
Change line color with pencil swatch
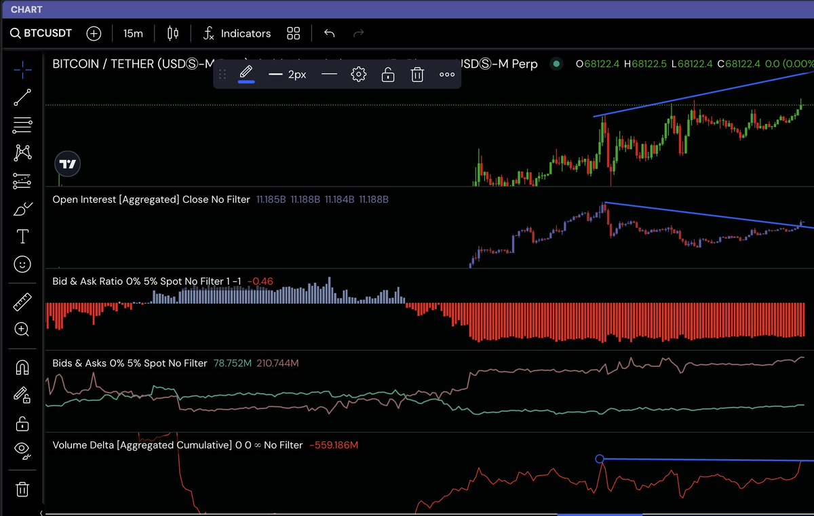coord(246,75)
